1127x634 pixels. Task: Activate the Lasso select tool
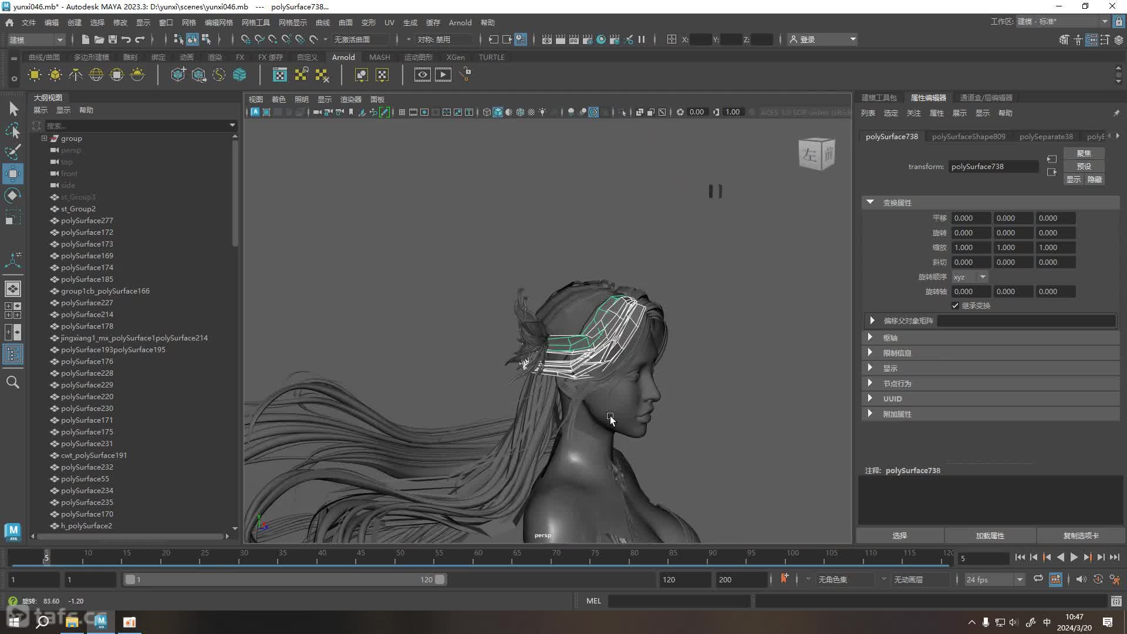[x=13, y=130]
